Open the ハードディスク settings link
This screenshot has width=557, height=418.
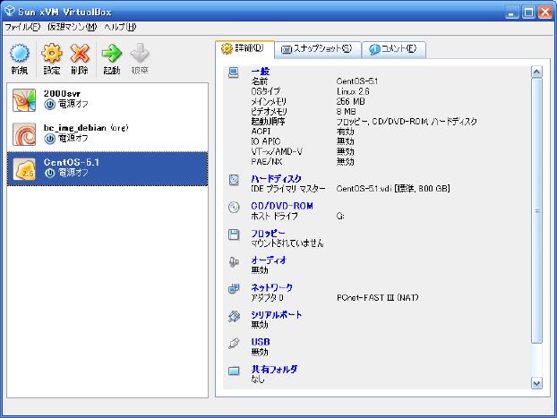pyautogui.click(x=276, y=179)
